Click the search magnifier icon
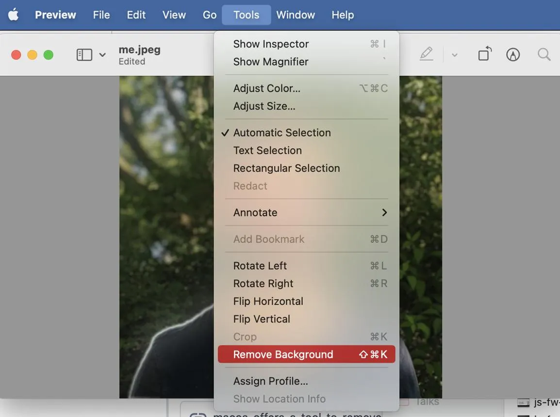560x417 pixels. (x=544, y=55)
